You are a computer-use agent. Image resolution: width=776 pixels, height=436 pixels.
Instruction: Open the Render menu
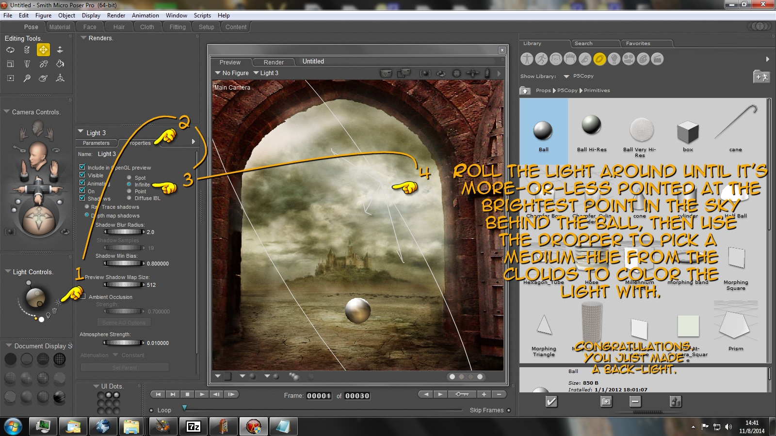(116, 16)
